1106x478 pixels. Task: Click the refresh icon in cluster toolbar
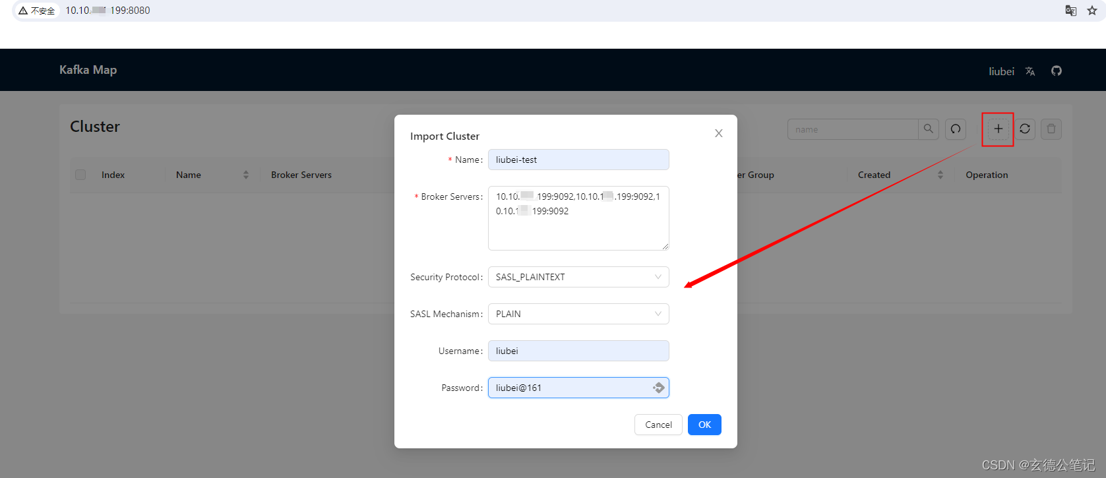pos(1024,129)
